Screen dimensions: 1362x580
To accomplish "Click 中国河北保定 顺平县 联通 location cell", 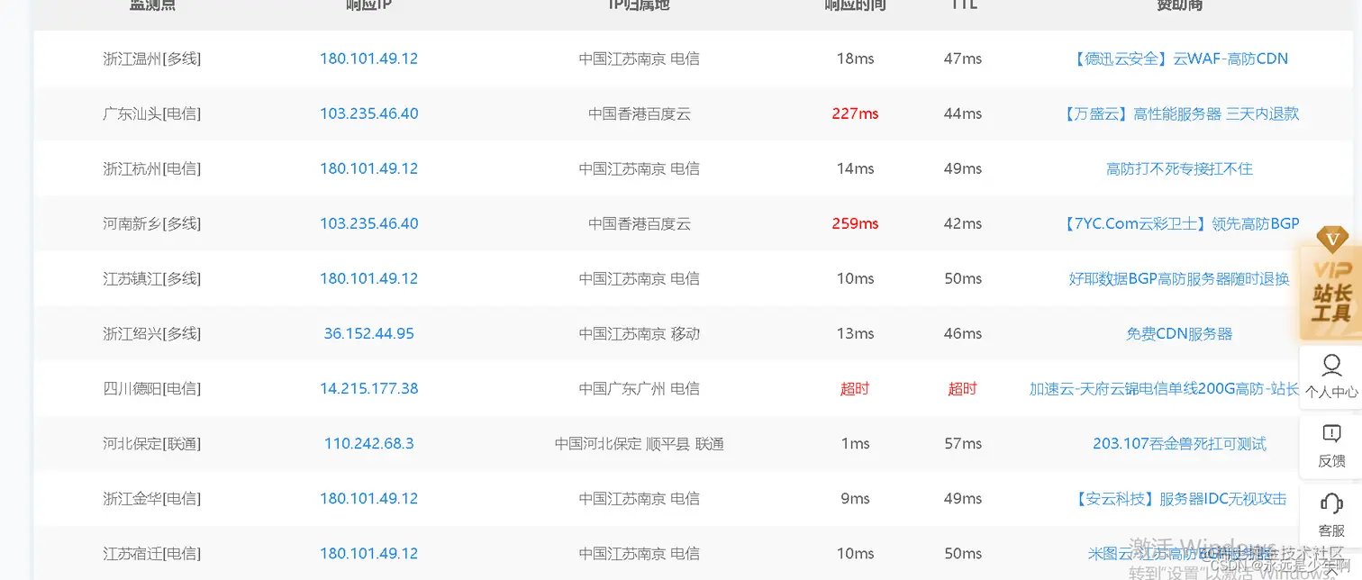I will (640, 443).
